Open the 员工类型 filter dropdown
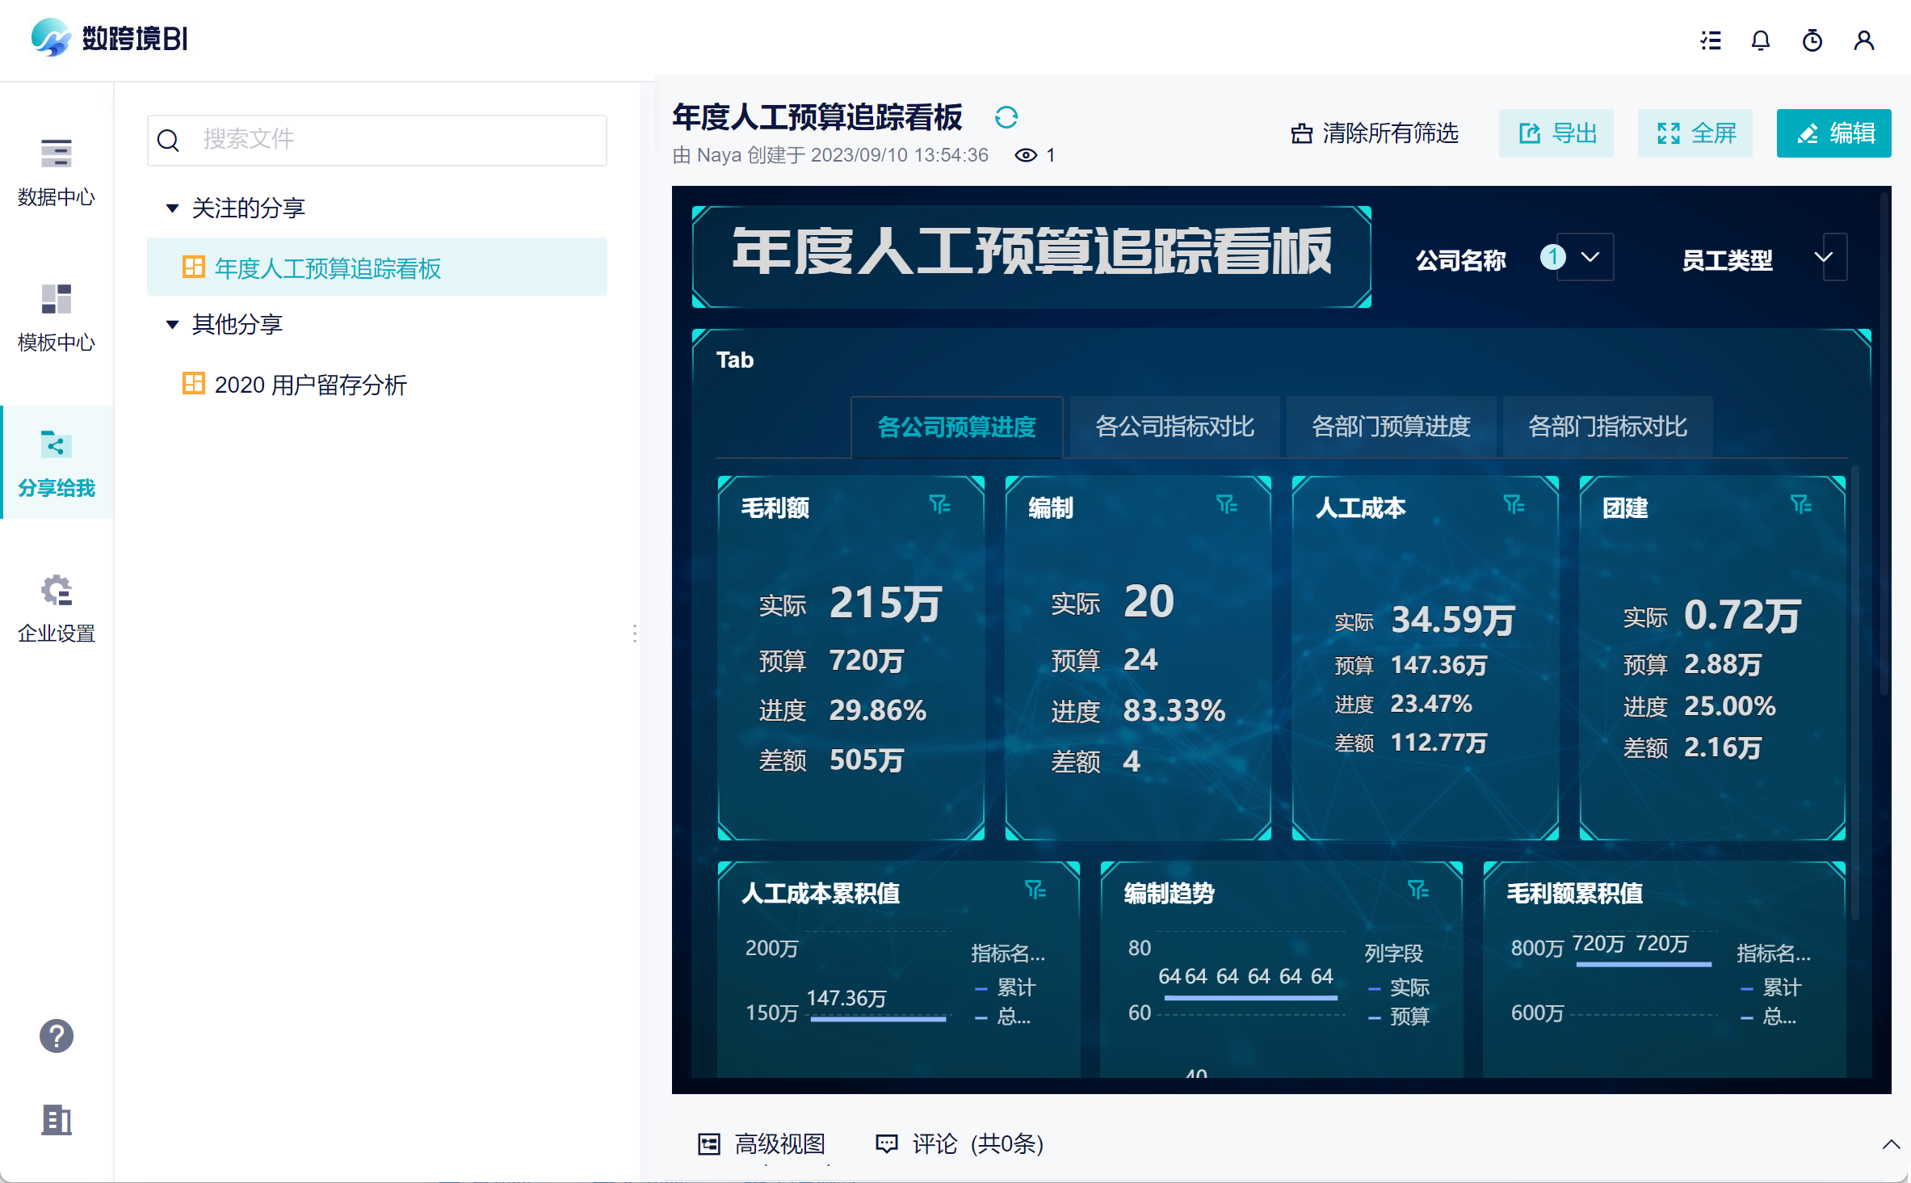The height and width of the screenshot is (1183, 1911). click(1823, 258)
